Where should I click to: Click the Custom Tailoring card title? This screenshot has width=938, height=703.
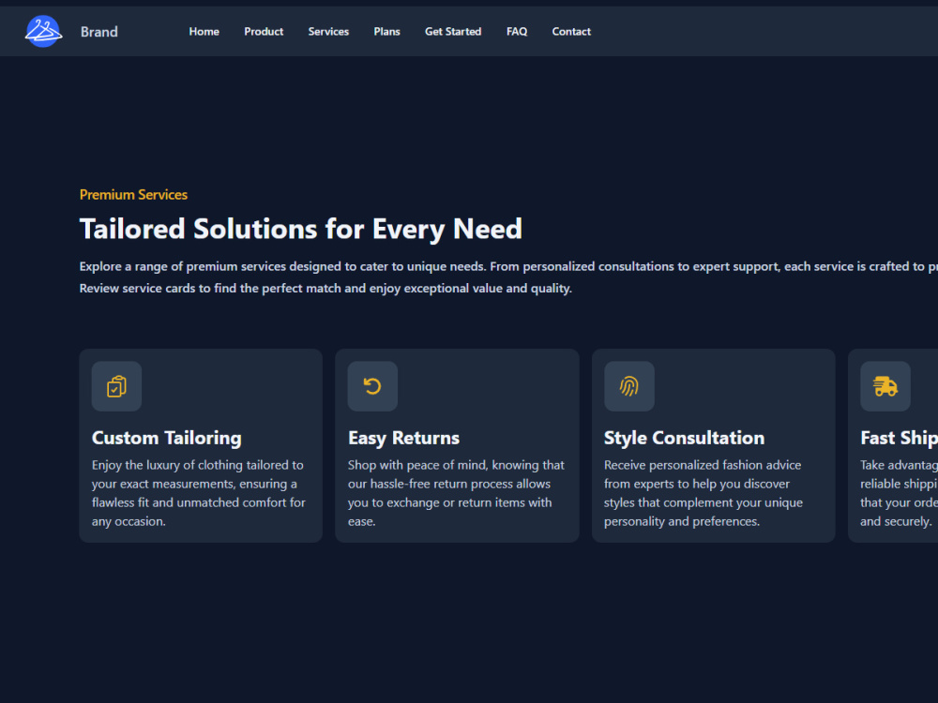click(167, 438)
